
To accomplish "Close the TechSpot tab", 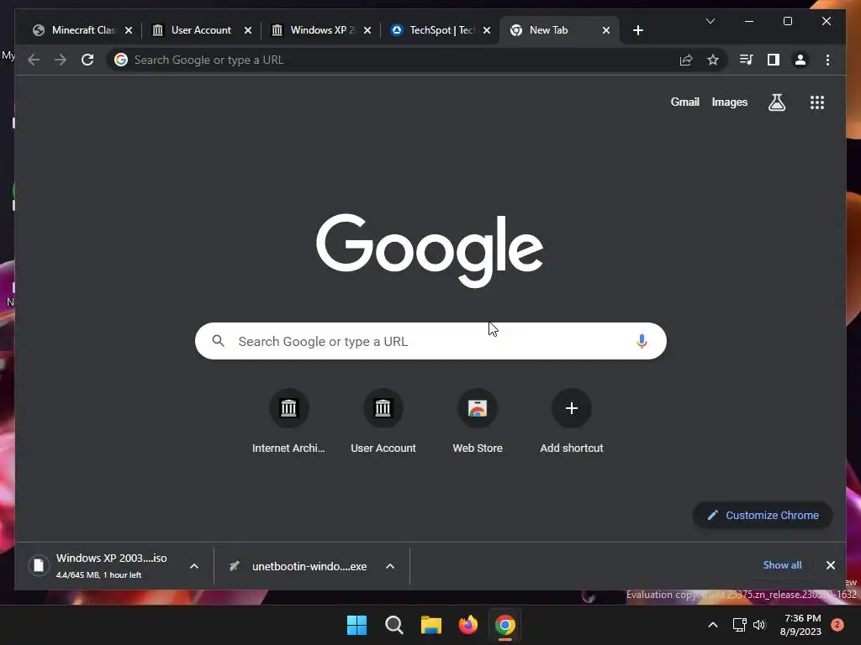I will [x=487, y=30].
